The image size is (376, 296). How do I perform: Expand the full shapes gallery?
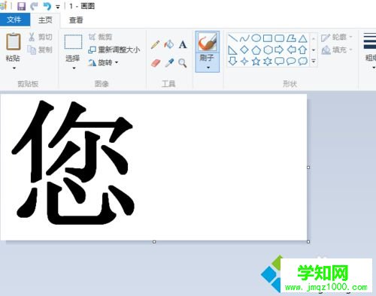pyautogui.click(x=314, y=61)
